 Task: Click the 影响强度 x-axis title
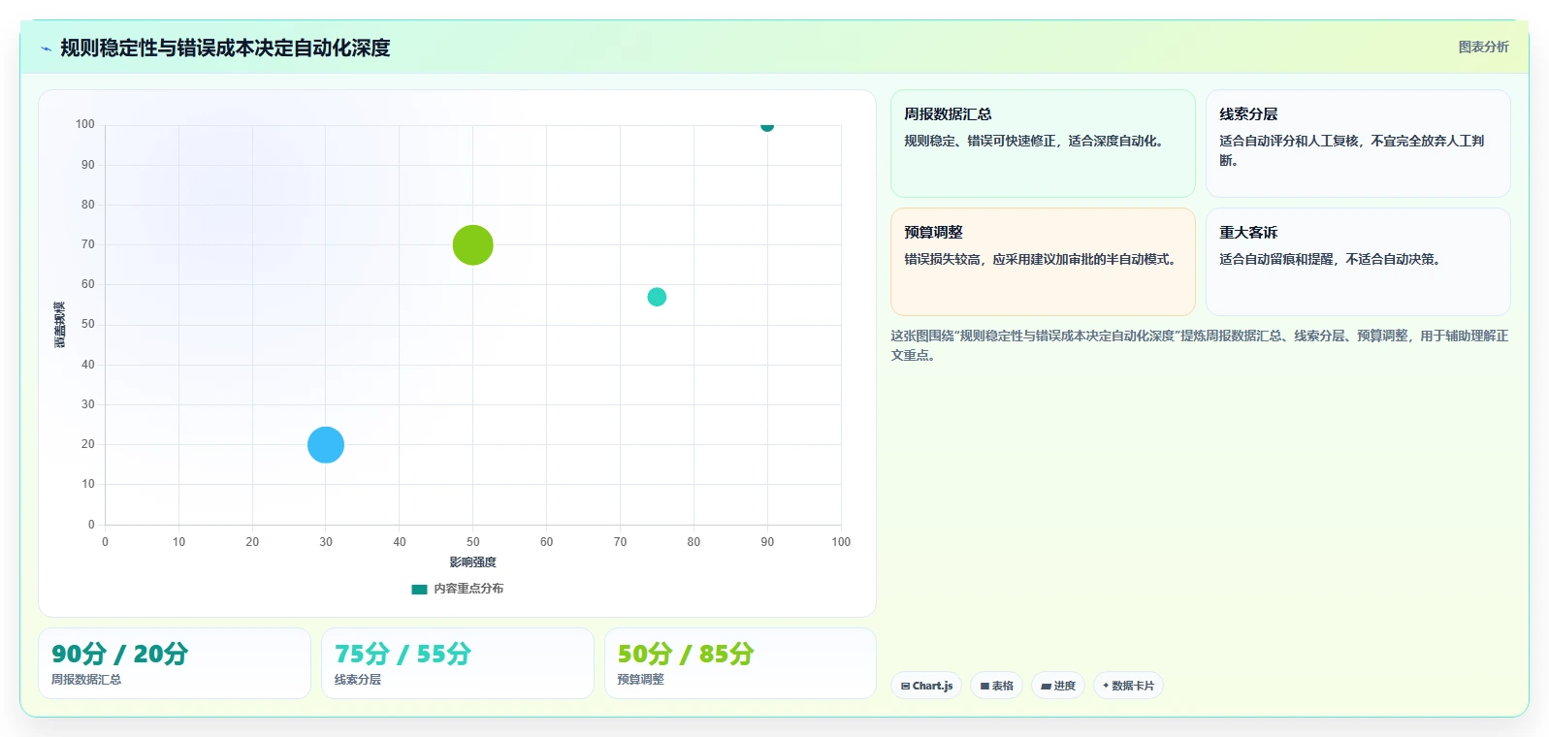pyautogui.click(x=472, y=562)
